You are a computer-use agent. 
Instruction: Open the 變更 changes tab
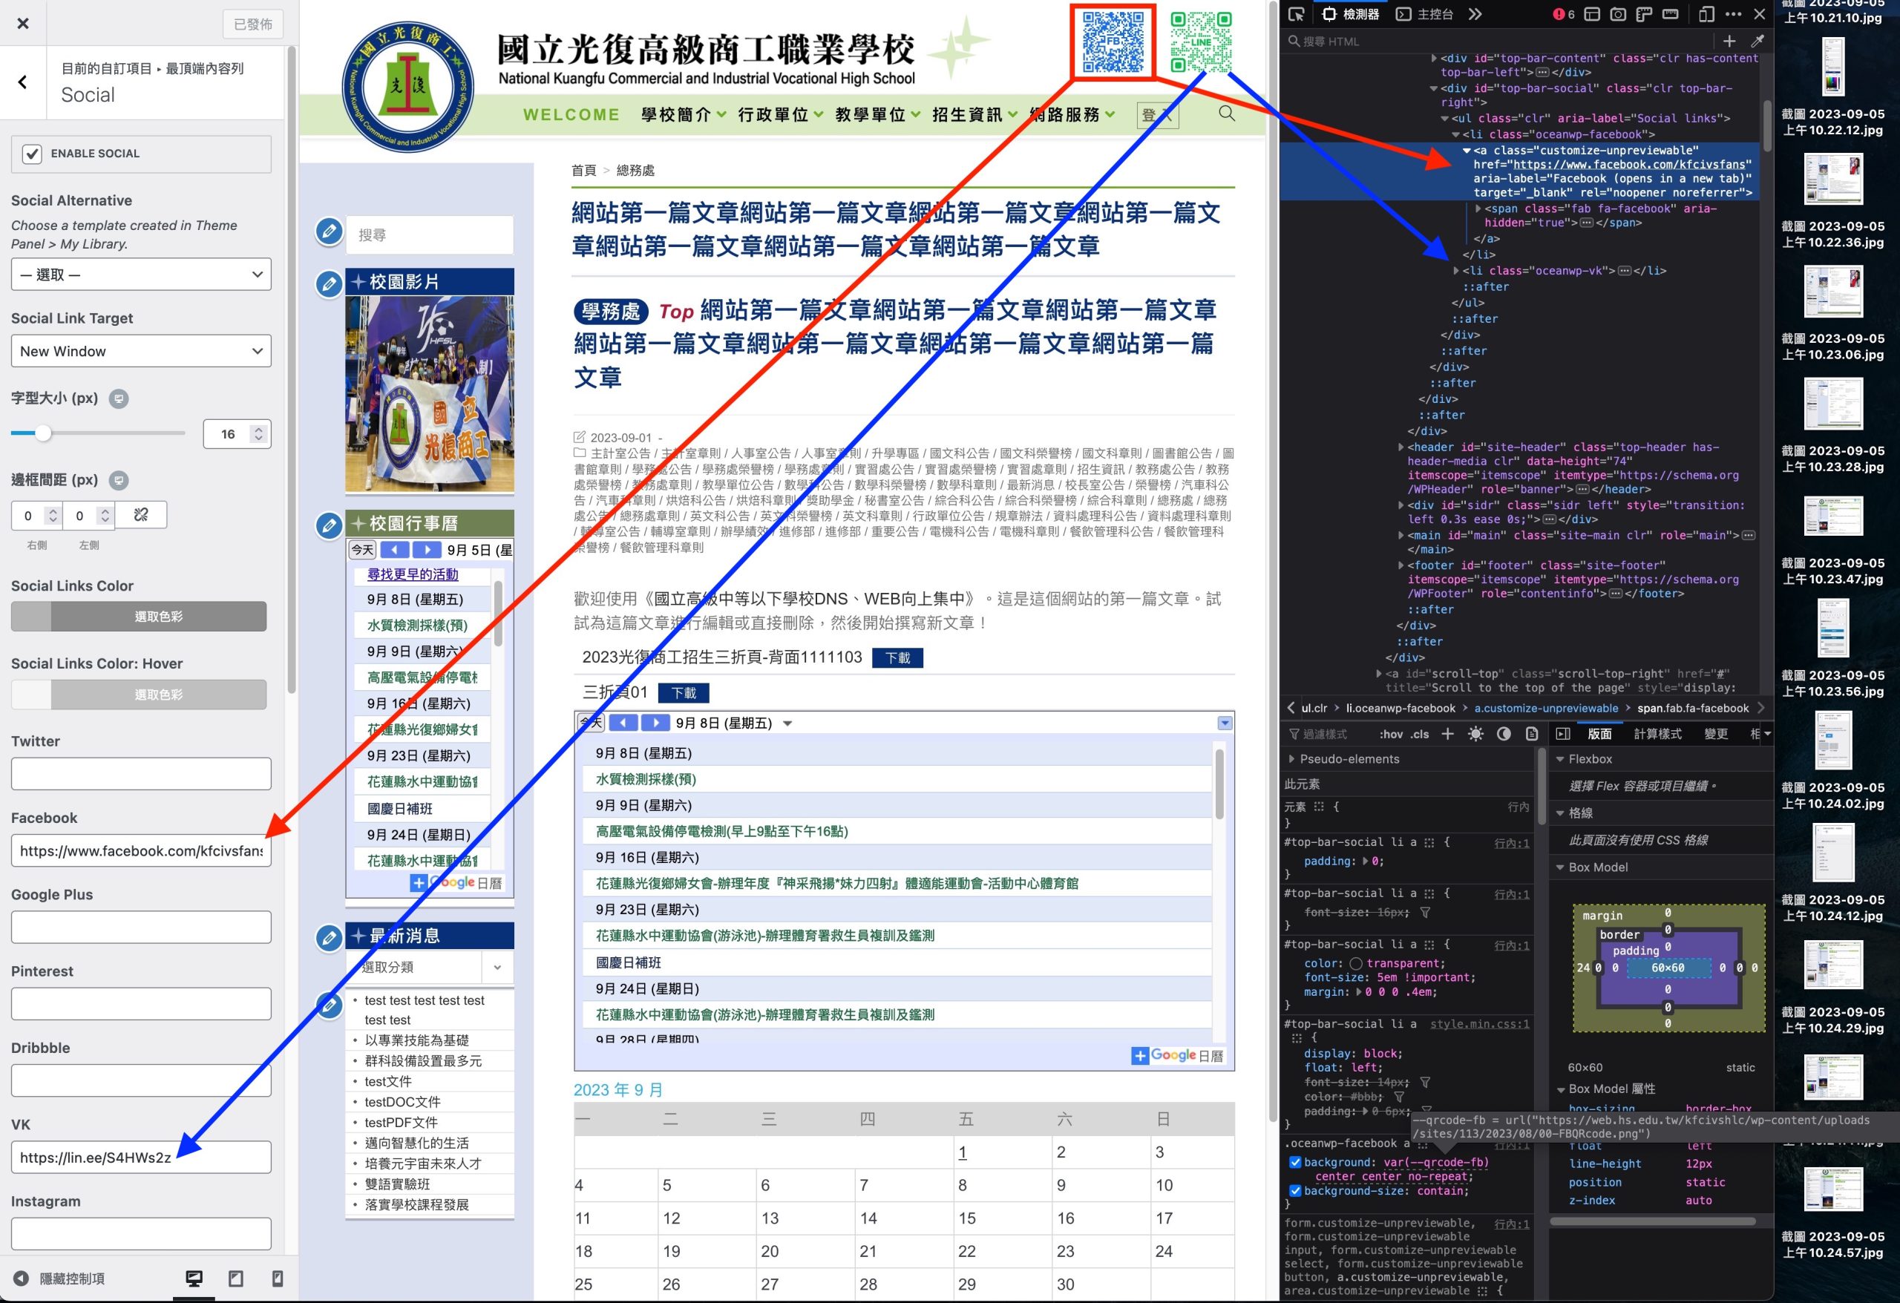coord(1715,734)
